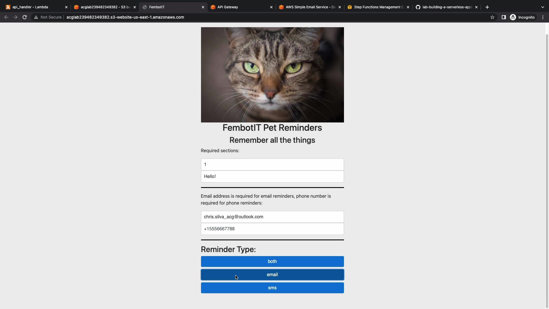Focus the phone number field
549x309 pixels.
point(272,229)
